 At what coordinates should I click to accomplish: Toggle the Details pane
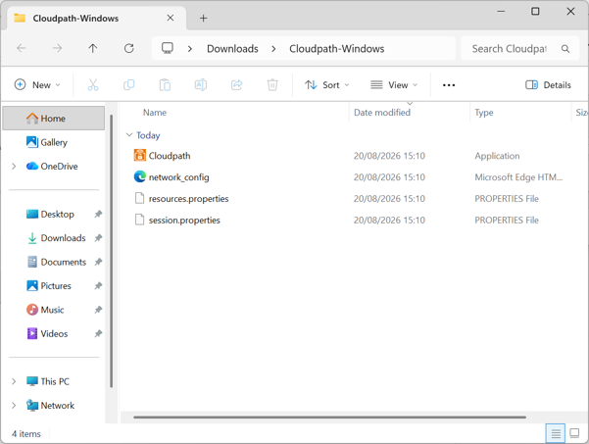coord(548,85)
